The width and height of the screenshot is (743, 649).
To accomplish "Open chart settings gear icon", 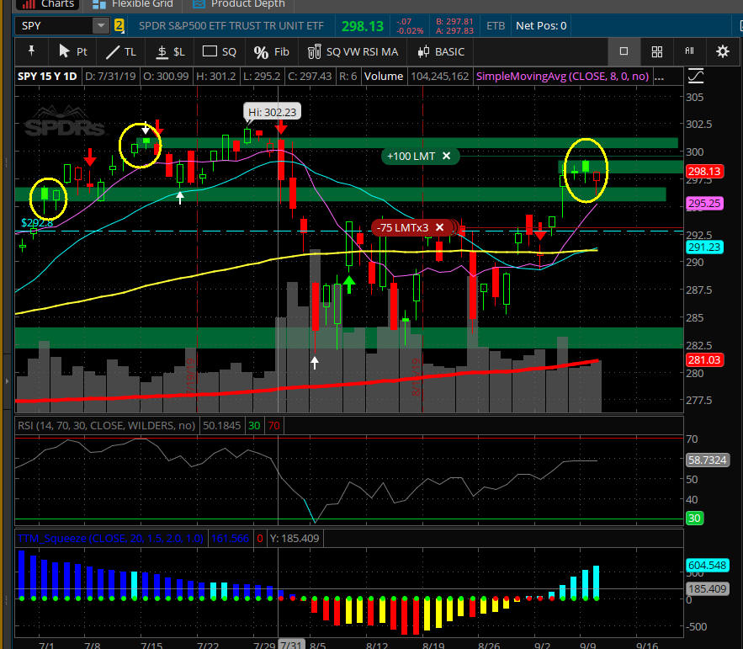I will click(x=722, y=51).
